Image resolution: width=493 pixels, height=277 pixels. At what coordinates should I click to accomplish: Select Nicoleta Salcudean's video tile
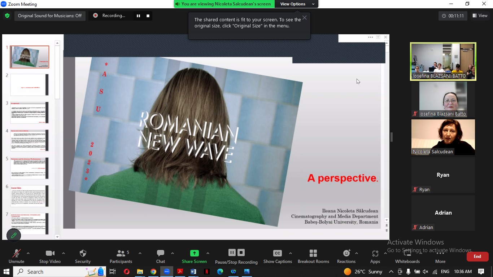pos(443,137)
